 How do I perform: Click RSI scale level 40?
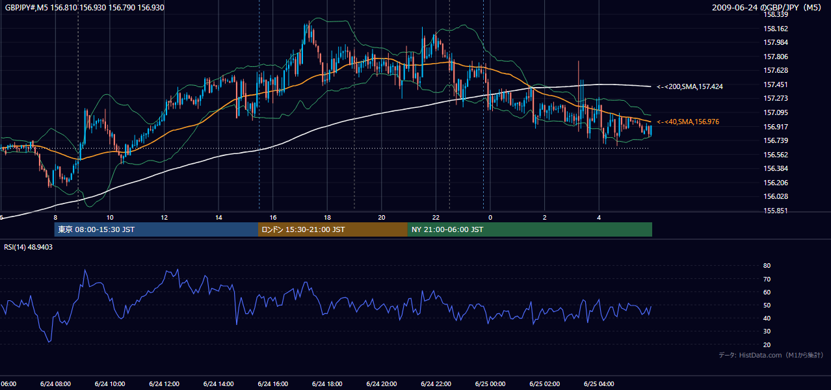pos(767,318)
